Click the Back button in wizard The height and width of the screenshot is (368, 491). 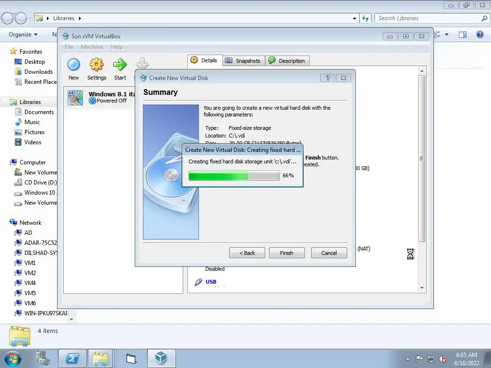click(x=247, y=253)
